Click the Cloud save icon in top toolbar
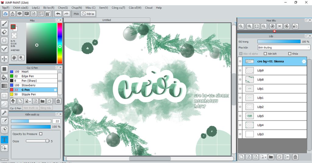Viewport: 312px width, 163px height. [x=5, y=14]
